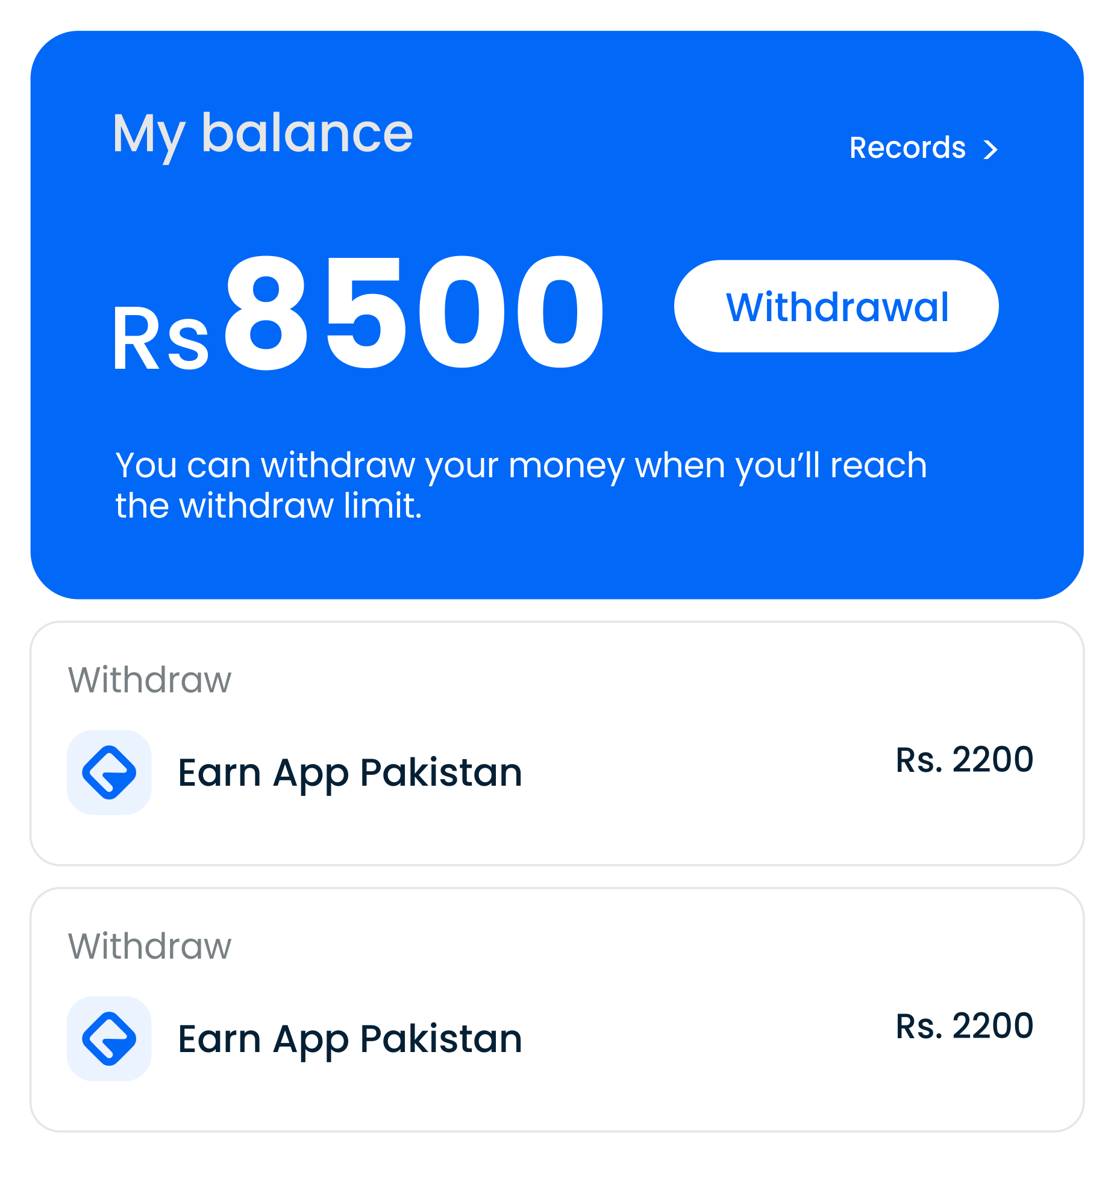Click Rs. 2200 amount in second withdraw record
Image resolution: width=1114 pixels, height=1181 pixels.
coord(964,1026)
